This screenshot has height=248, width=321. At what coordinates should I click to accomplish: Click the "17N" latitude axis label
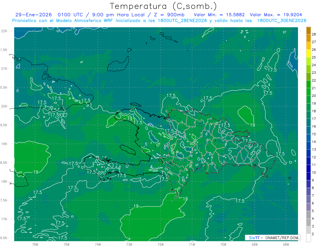pos(4,219)
